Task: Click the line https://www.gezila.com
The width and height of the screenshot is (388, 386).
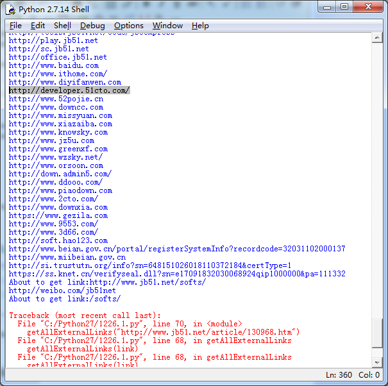Action: [x=58, y=215]
